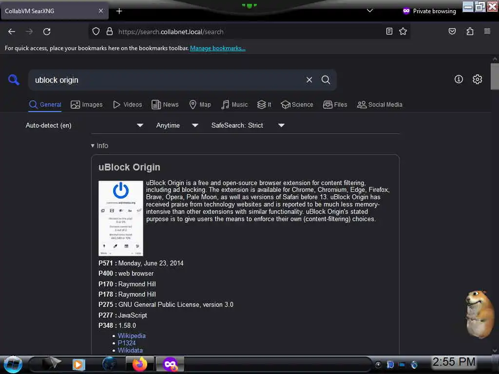Click the P348 1.58.0 version row
The image size is (499, 374).
coord(117,325)
